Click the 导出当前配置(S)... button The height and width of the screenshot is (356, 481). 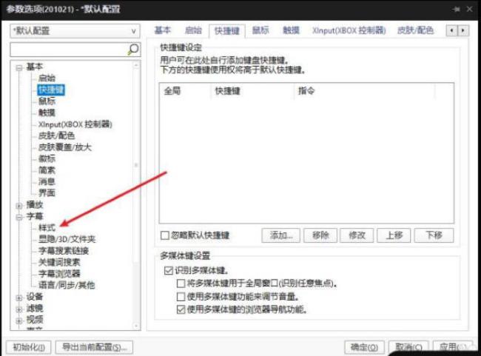pyautogui.click(x=95, y=346)
